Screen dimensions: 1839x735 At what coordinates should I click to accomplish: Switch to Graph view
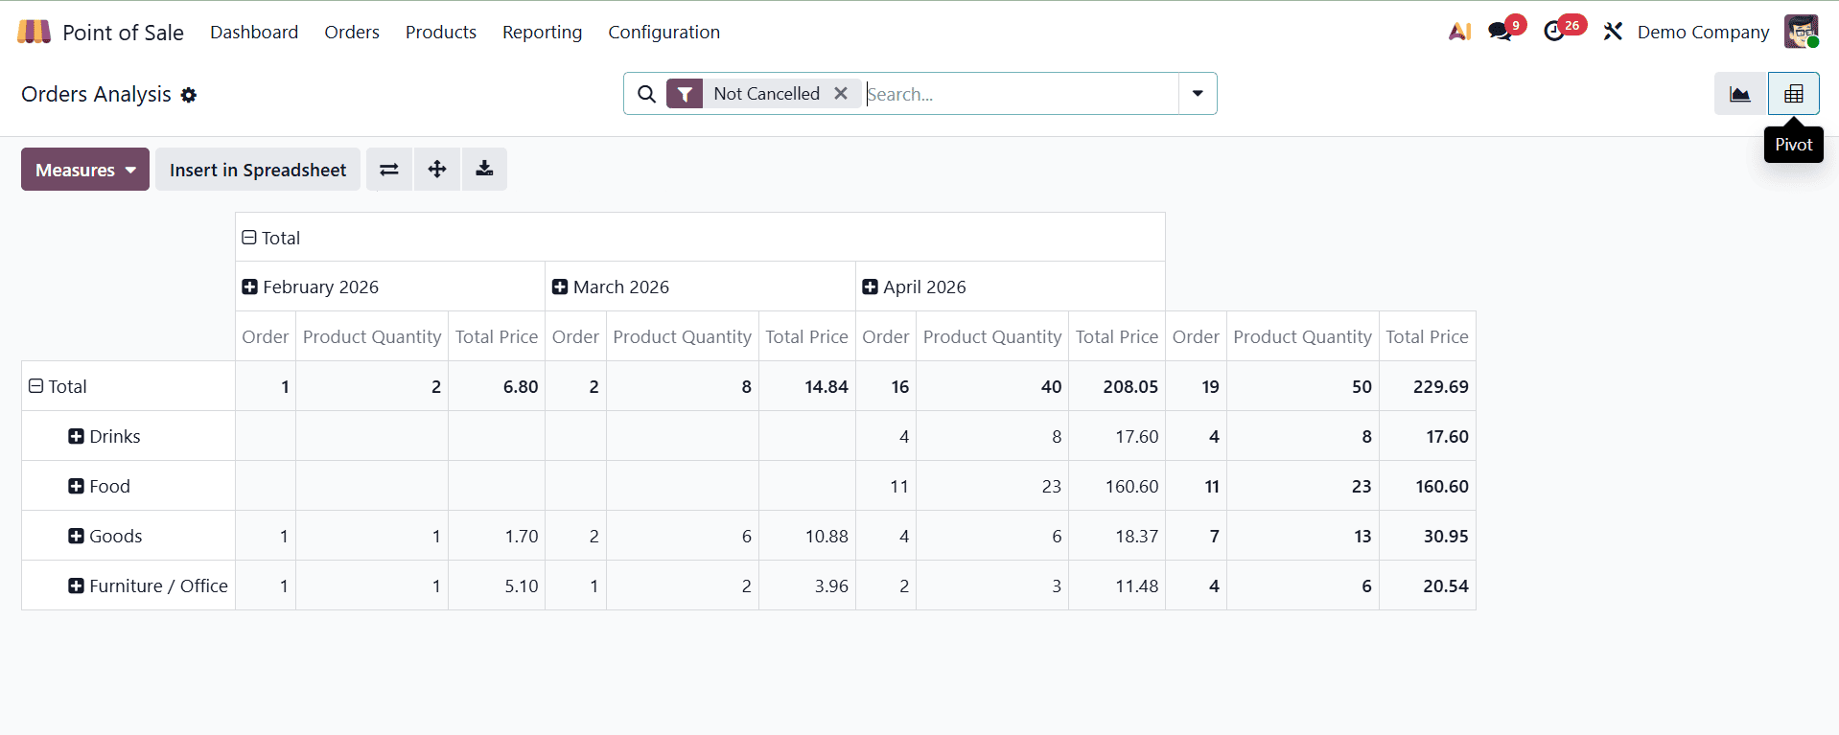[1740, 94]
